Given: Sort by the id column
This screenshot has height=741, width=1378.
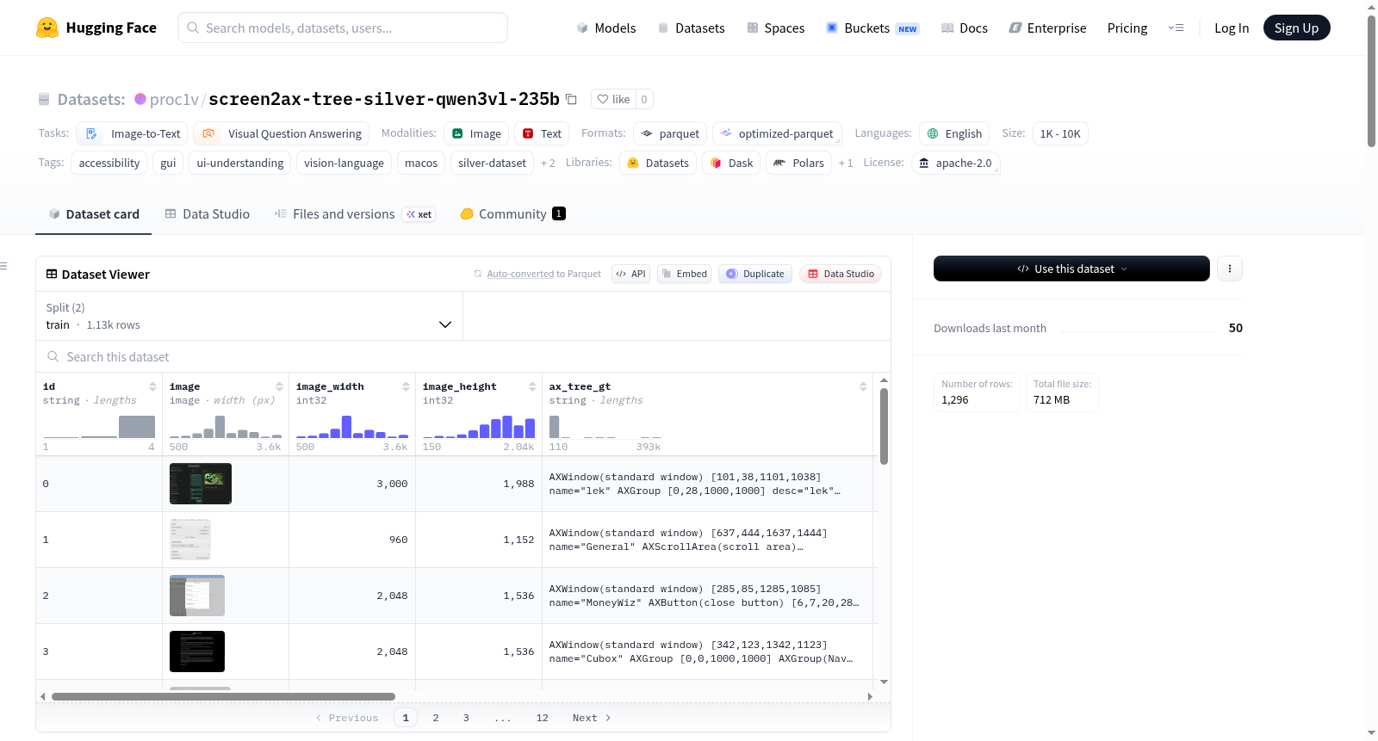Looking at the screenshot, I should coord(152,386).
